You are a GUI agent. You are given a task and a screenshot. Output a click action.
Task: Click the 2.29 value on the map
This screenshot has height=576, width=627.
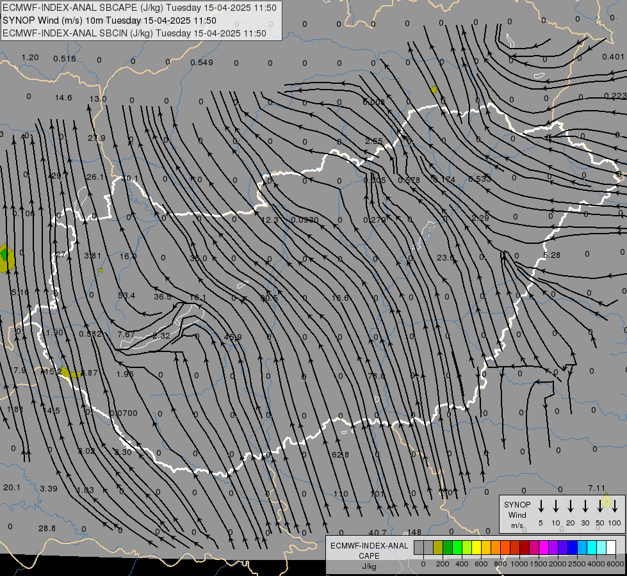click(480, 218)
